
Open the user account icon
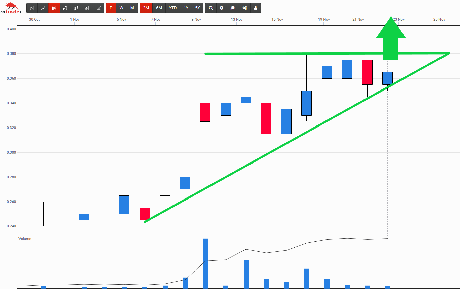[256, 8]
